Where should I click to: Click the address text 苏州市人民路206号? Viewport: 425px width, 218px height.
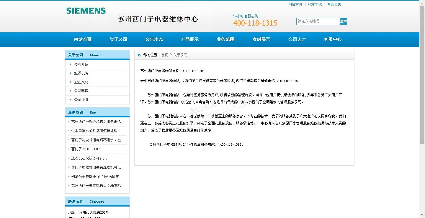click(94, 212)
